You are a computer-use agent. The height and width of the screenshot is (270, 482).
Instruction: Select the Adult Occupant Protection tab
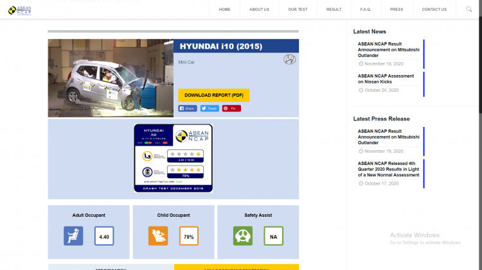237,267
